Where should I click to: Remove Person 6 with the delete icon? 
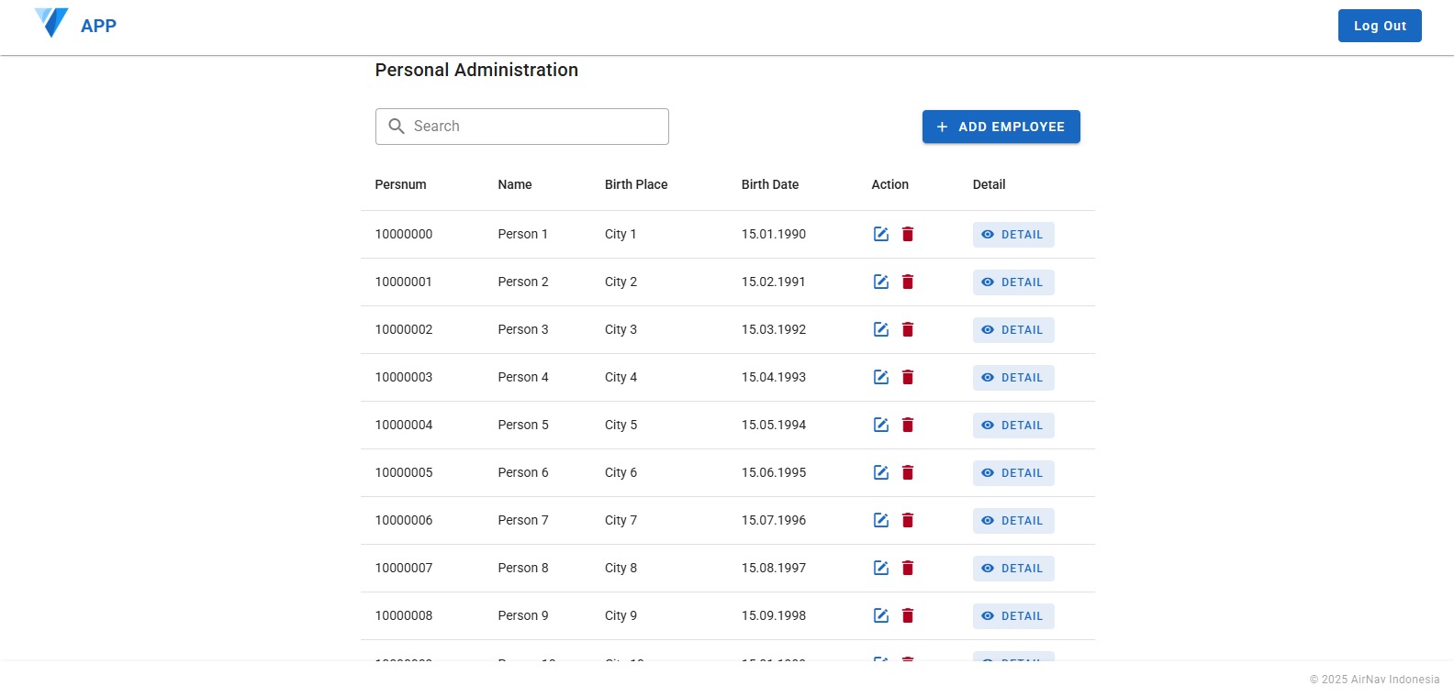click(x=908, y=472)
